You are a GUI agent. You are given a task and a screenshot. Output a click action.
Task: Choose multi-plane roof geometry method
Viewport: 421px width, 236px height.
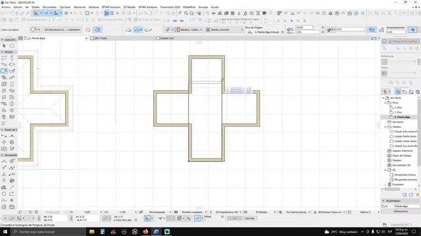[98, 29]
